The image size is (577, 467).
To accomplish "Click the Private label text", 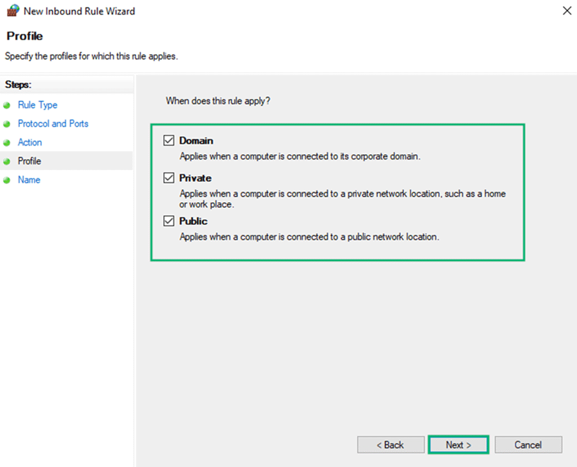I will click(196, 178).
